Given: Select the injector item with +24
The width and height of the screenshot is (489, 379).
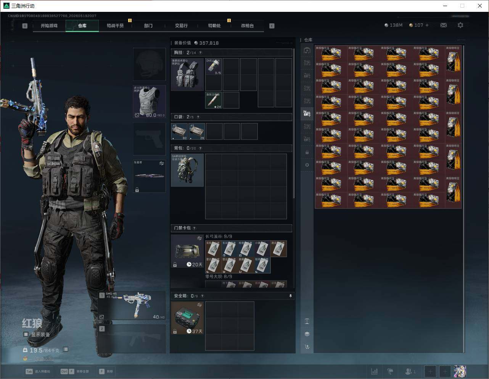Looking at the screenshot, I should coord(214,100).
